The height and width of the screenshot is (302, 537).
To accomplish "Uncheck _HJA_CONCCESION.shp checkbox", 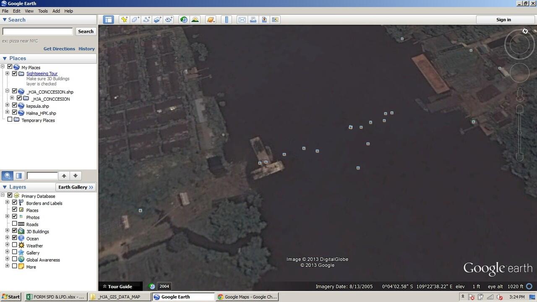I will [x=15, y=91].
